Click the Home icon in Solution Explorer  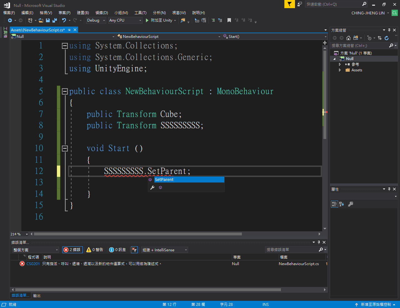point(348,38)
